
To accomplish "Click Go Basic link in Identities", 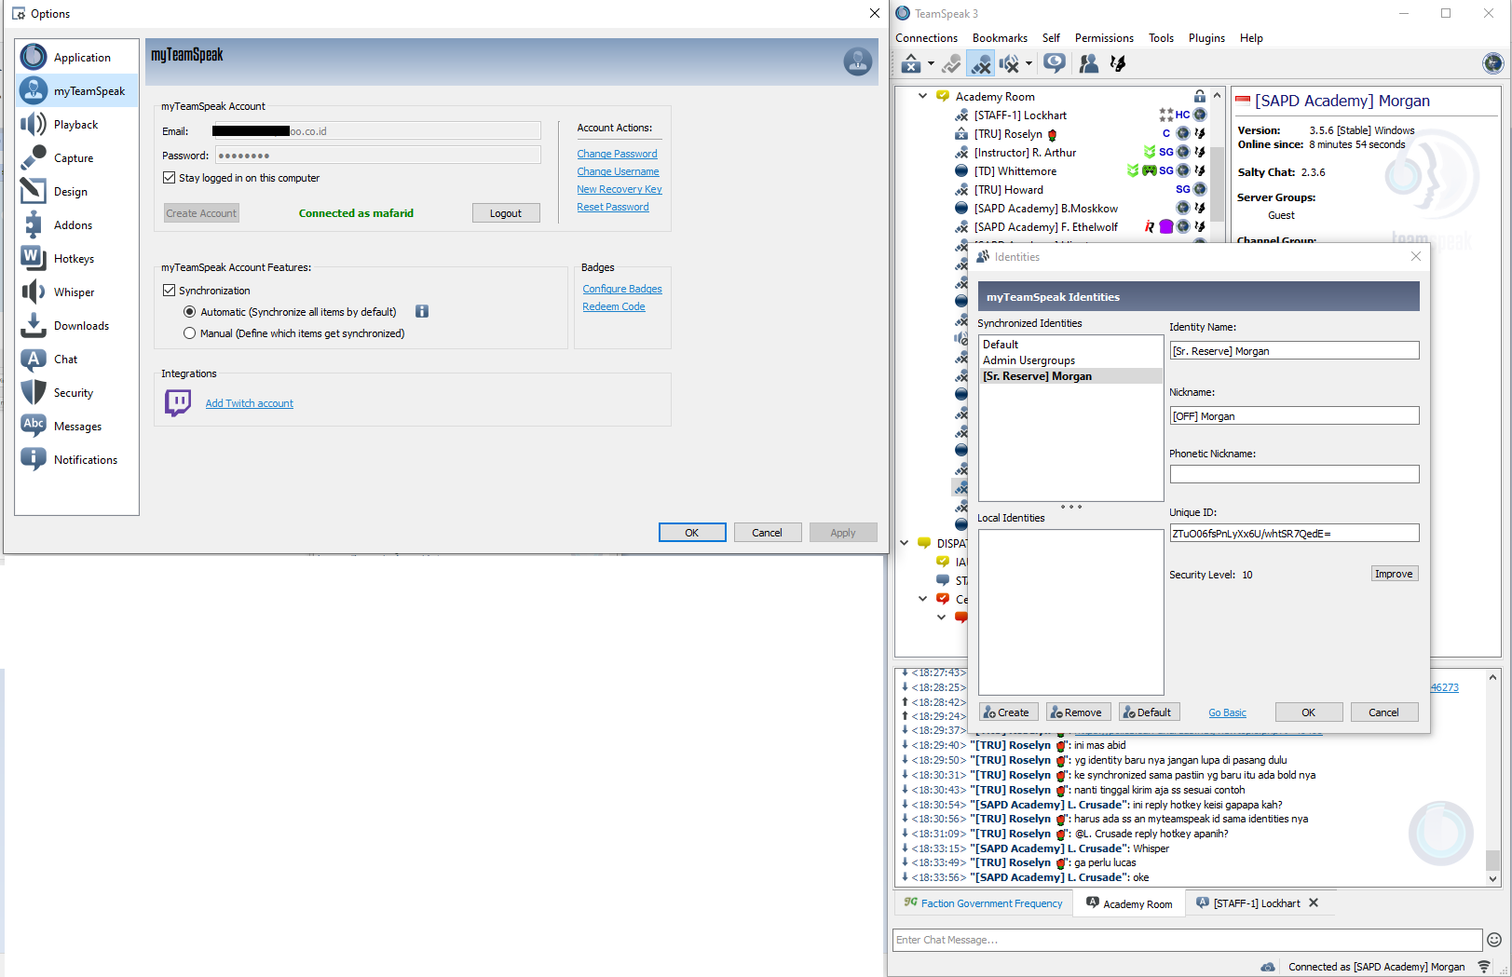I will [1227, 712].
